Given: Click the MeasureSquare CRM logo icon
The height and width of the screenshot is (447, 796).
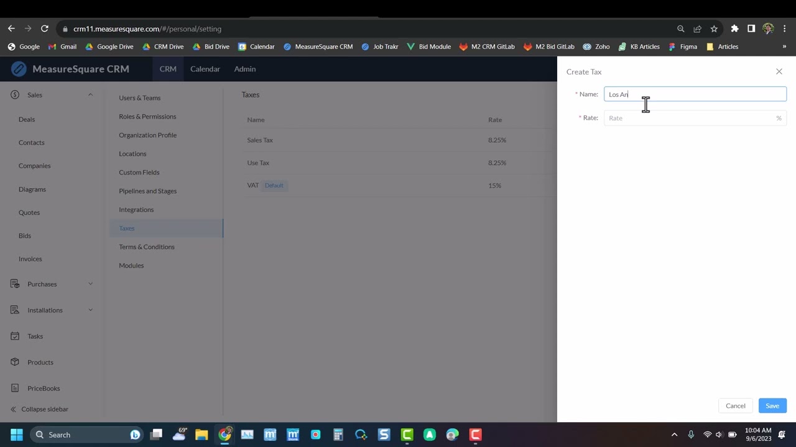Looking at the screenshot, I should (19, 69).
